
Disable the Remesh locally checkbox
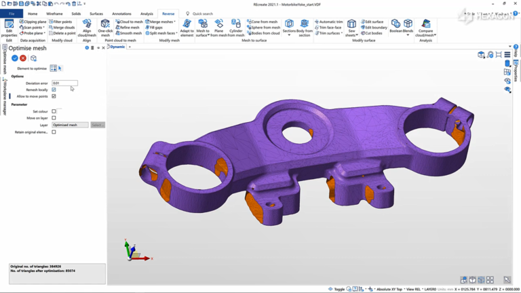(x=54, y=90)
